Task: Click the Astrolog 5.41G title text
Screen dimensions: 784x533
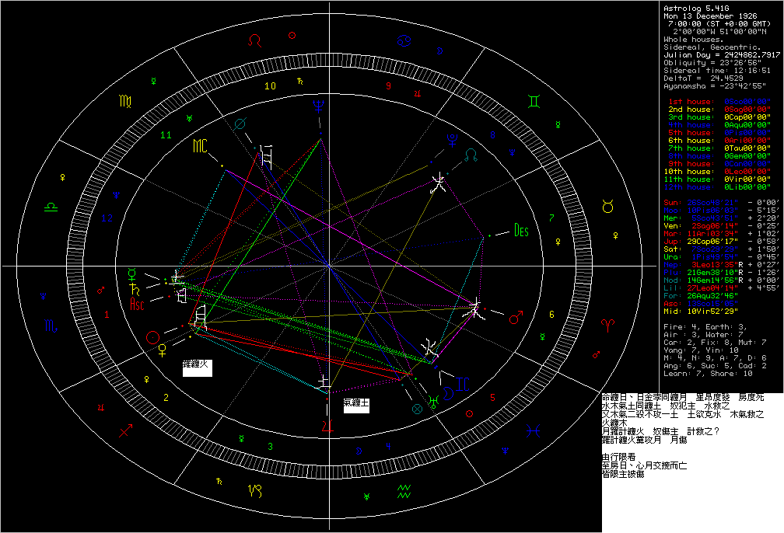Action: click(x=693, y=8)
